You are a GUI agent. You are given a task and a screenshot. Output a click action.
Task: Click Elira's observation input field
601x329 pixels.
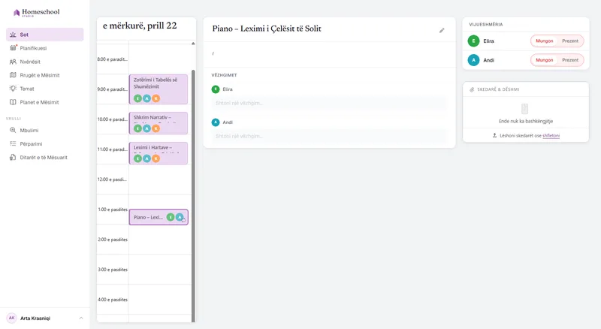(329, 103)
